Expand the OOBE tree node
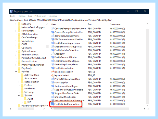The image size is (158, 119). tap(16, 44)
